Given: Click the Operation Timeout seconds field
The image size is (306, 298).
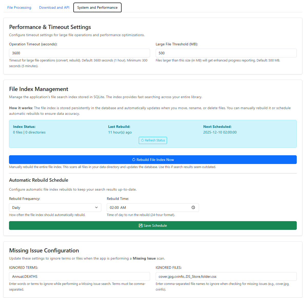Looking at the screenshot, I should pos(80,53).
